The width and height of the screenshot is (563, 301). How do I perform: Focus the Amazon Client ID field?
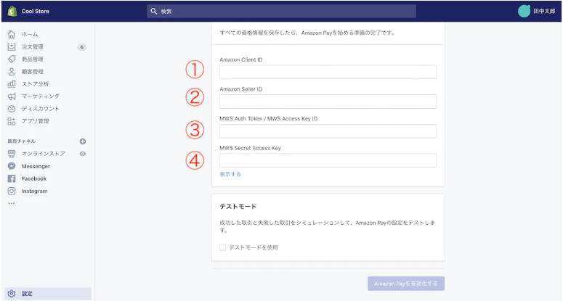(328, 72)
